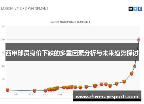Share on Twitter using the bird icon
Screen dimensions: 144x104
coord(135,9)
